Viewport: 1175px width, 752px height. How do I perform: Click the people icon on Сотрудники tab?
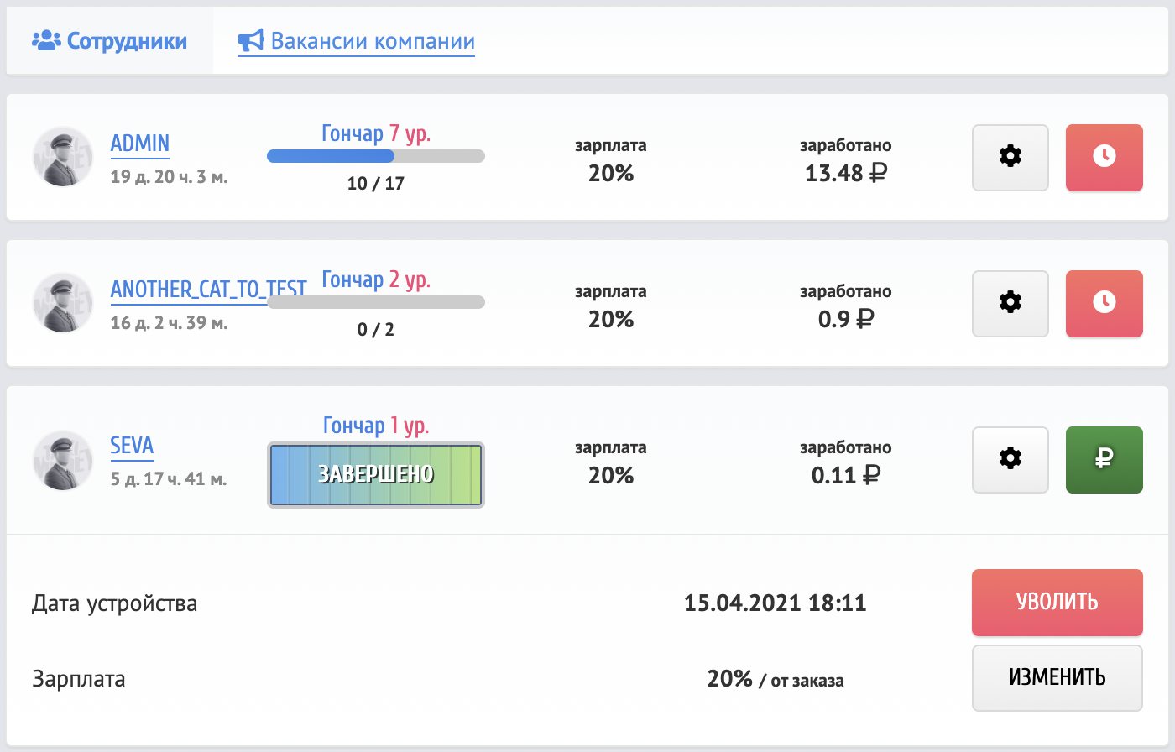pos(46,40)
